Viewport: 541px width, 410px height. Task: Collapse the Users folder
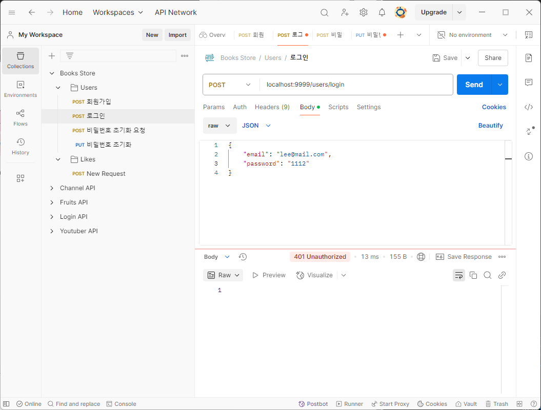[x=58, y=88]
